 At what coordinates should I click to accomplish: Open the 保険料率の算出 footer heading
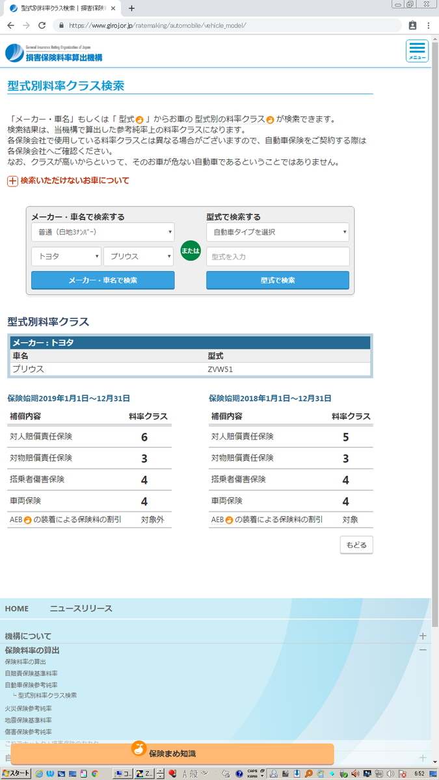click(x=33, y=651)
